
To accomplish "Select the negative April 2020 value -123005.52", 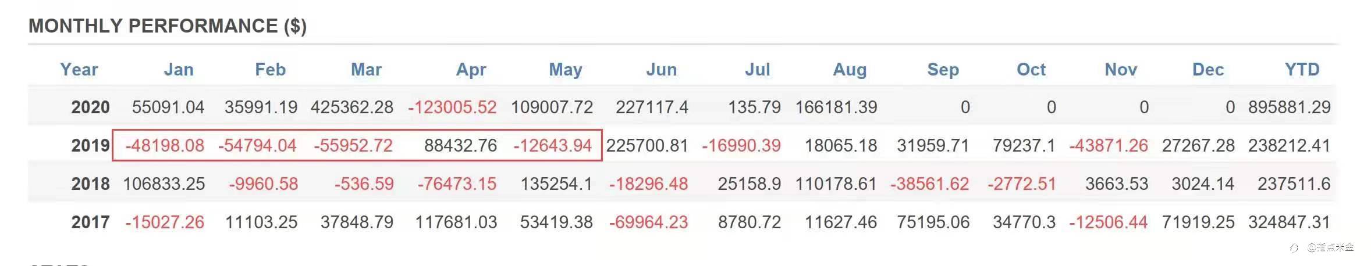I will point(452,107).
